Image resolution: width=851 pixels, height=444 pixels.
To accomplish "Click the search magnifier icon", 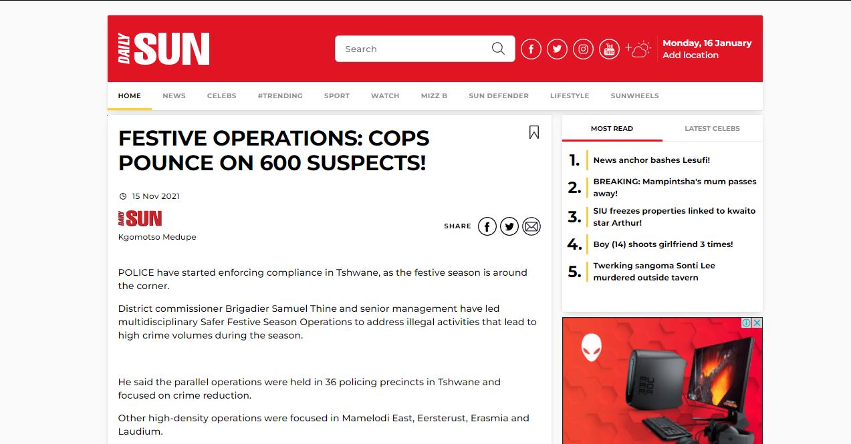I will point(498,48).
